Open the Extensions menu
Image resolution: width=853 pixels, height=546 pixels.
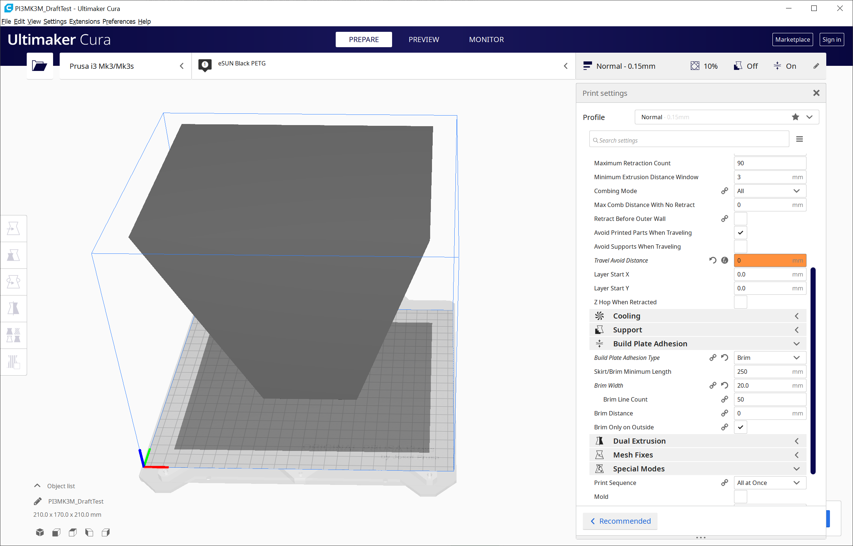(84, 21)
